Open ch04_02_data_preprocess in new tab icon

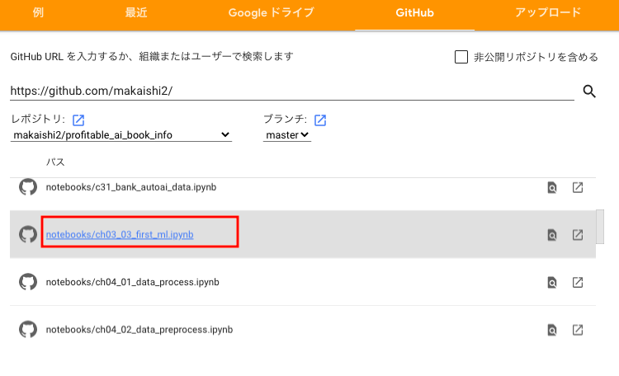578,330
